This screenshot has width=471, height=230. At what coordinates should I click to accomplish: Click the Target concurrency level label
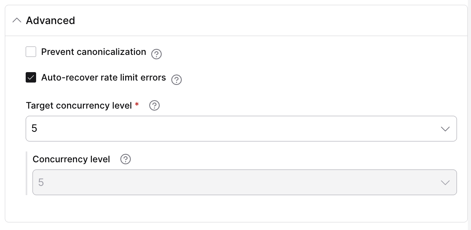point(79,105)
